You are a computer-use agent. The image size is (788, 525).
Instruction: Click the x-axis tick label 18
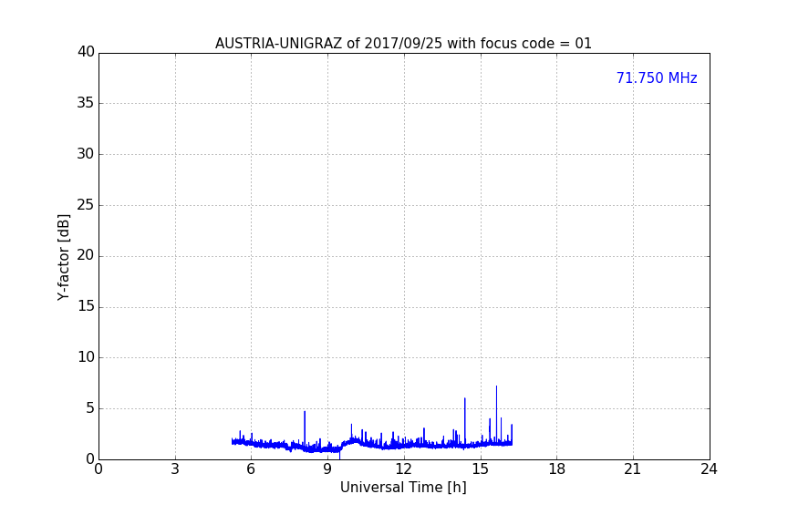556,469
